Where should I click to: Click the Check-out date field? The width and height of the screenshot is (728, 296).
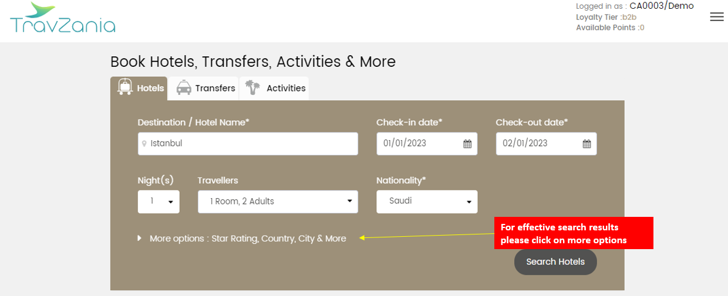539,144
